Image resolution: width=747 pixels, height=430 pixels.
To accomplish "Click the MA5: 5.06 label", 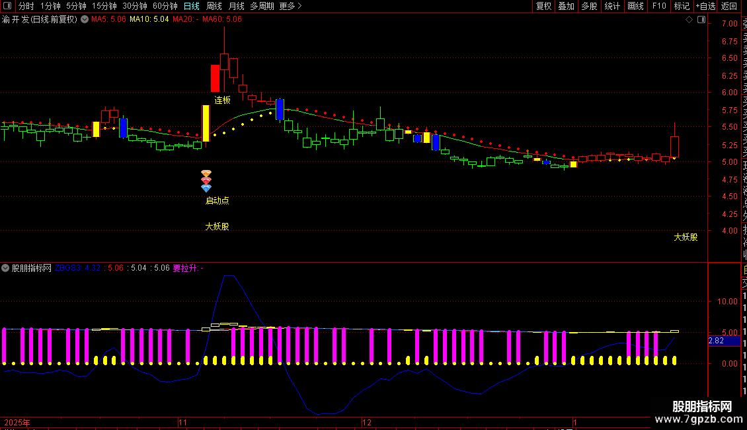I will click(108, 19).
